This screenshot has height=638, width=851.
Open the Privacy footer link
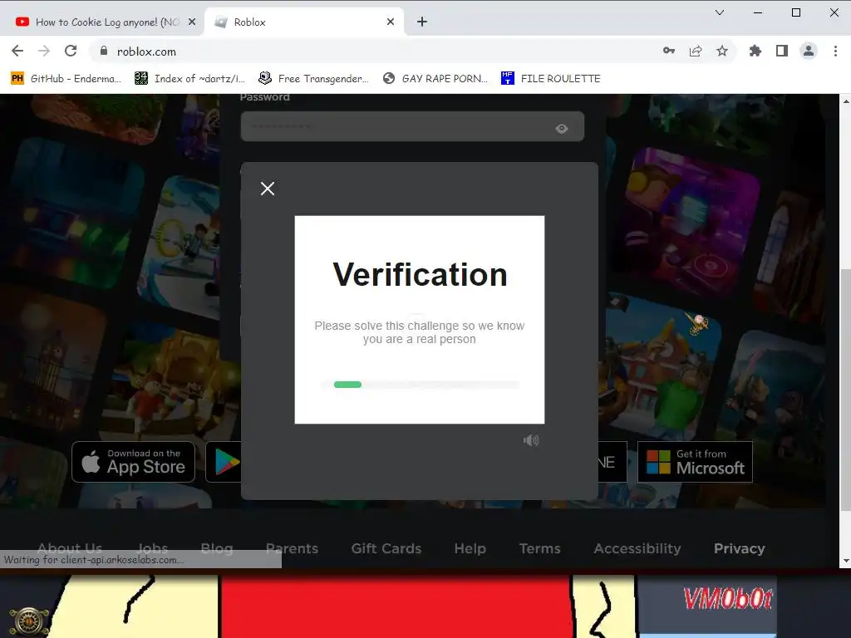(739, 548)
